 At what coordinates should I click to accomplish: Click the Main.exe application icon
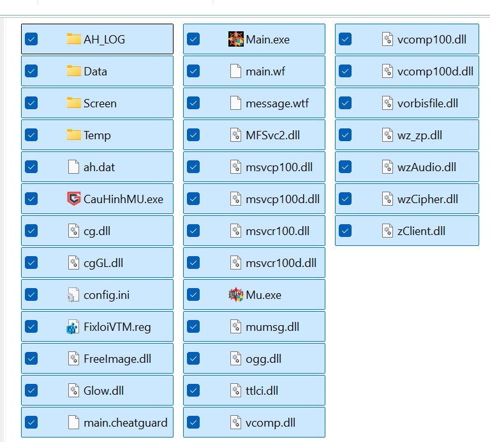235,39
